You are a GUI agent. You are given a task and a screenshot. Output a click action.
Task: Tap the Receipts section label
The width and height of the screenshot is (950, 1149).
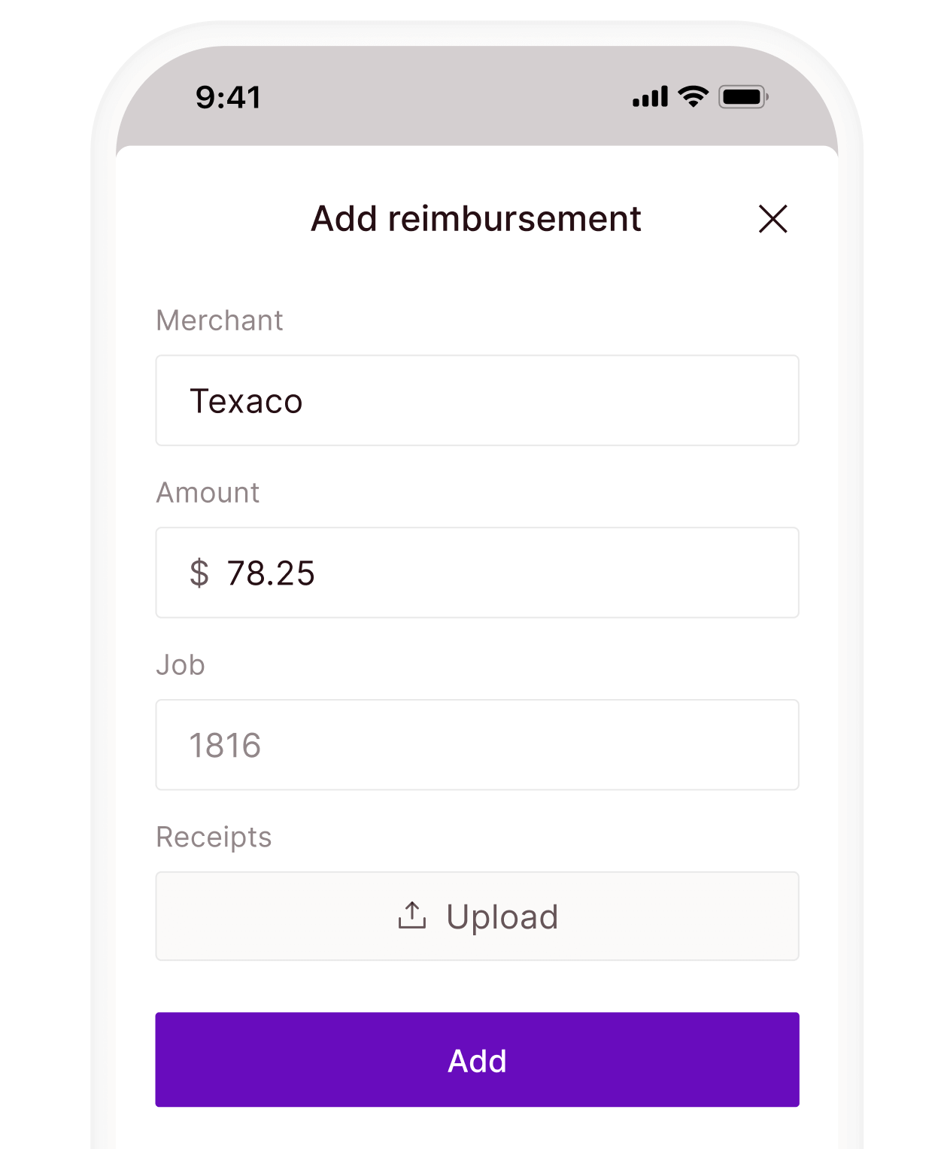(214, 837)
